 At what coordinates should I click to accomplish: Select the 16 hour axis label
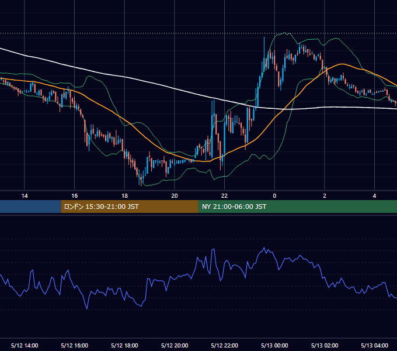(x=75, y=196)
